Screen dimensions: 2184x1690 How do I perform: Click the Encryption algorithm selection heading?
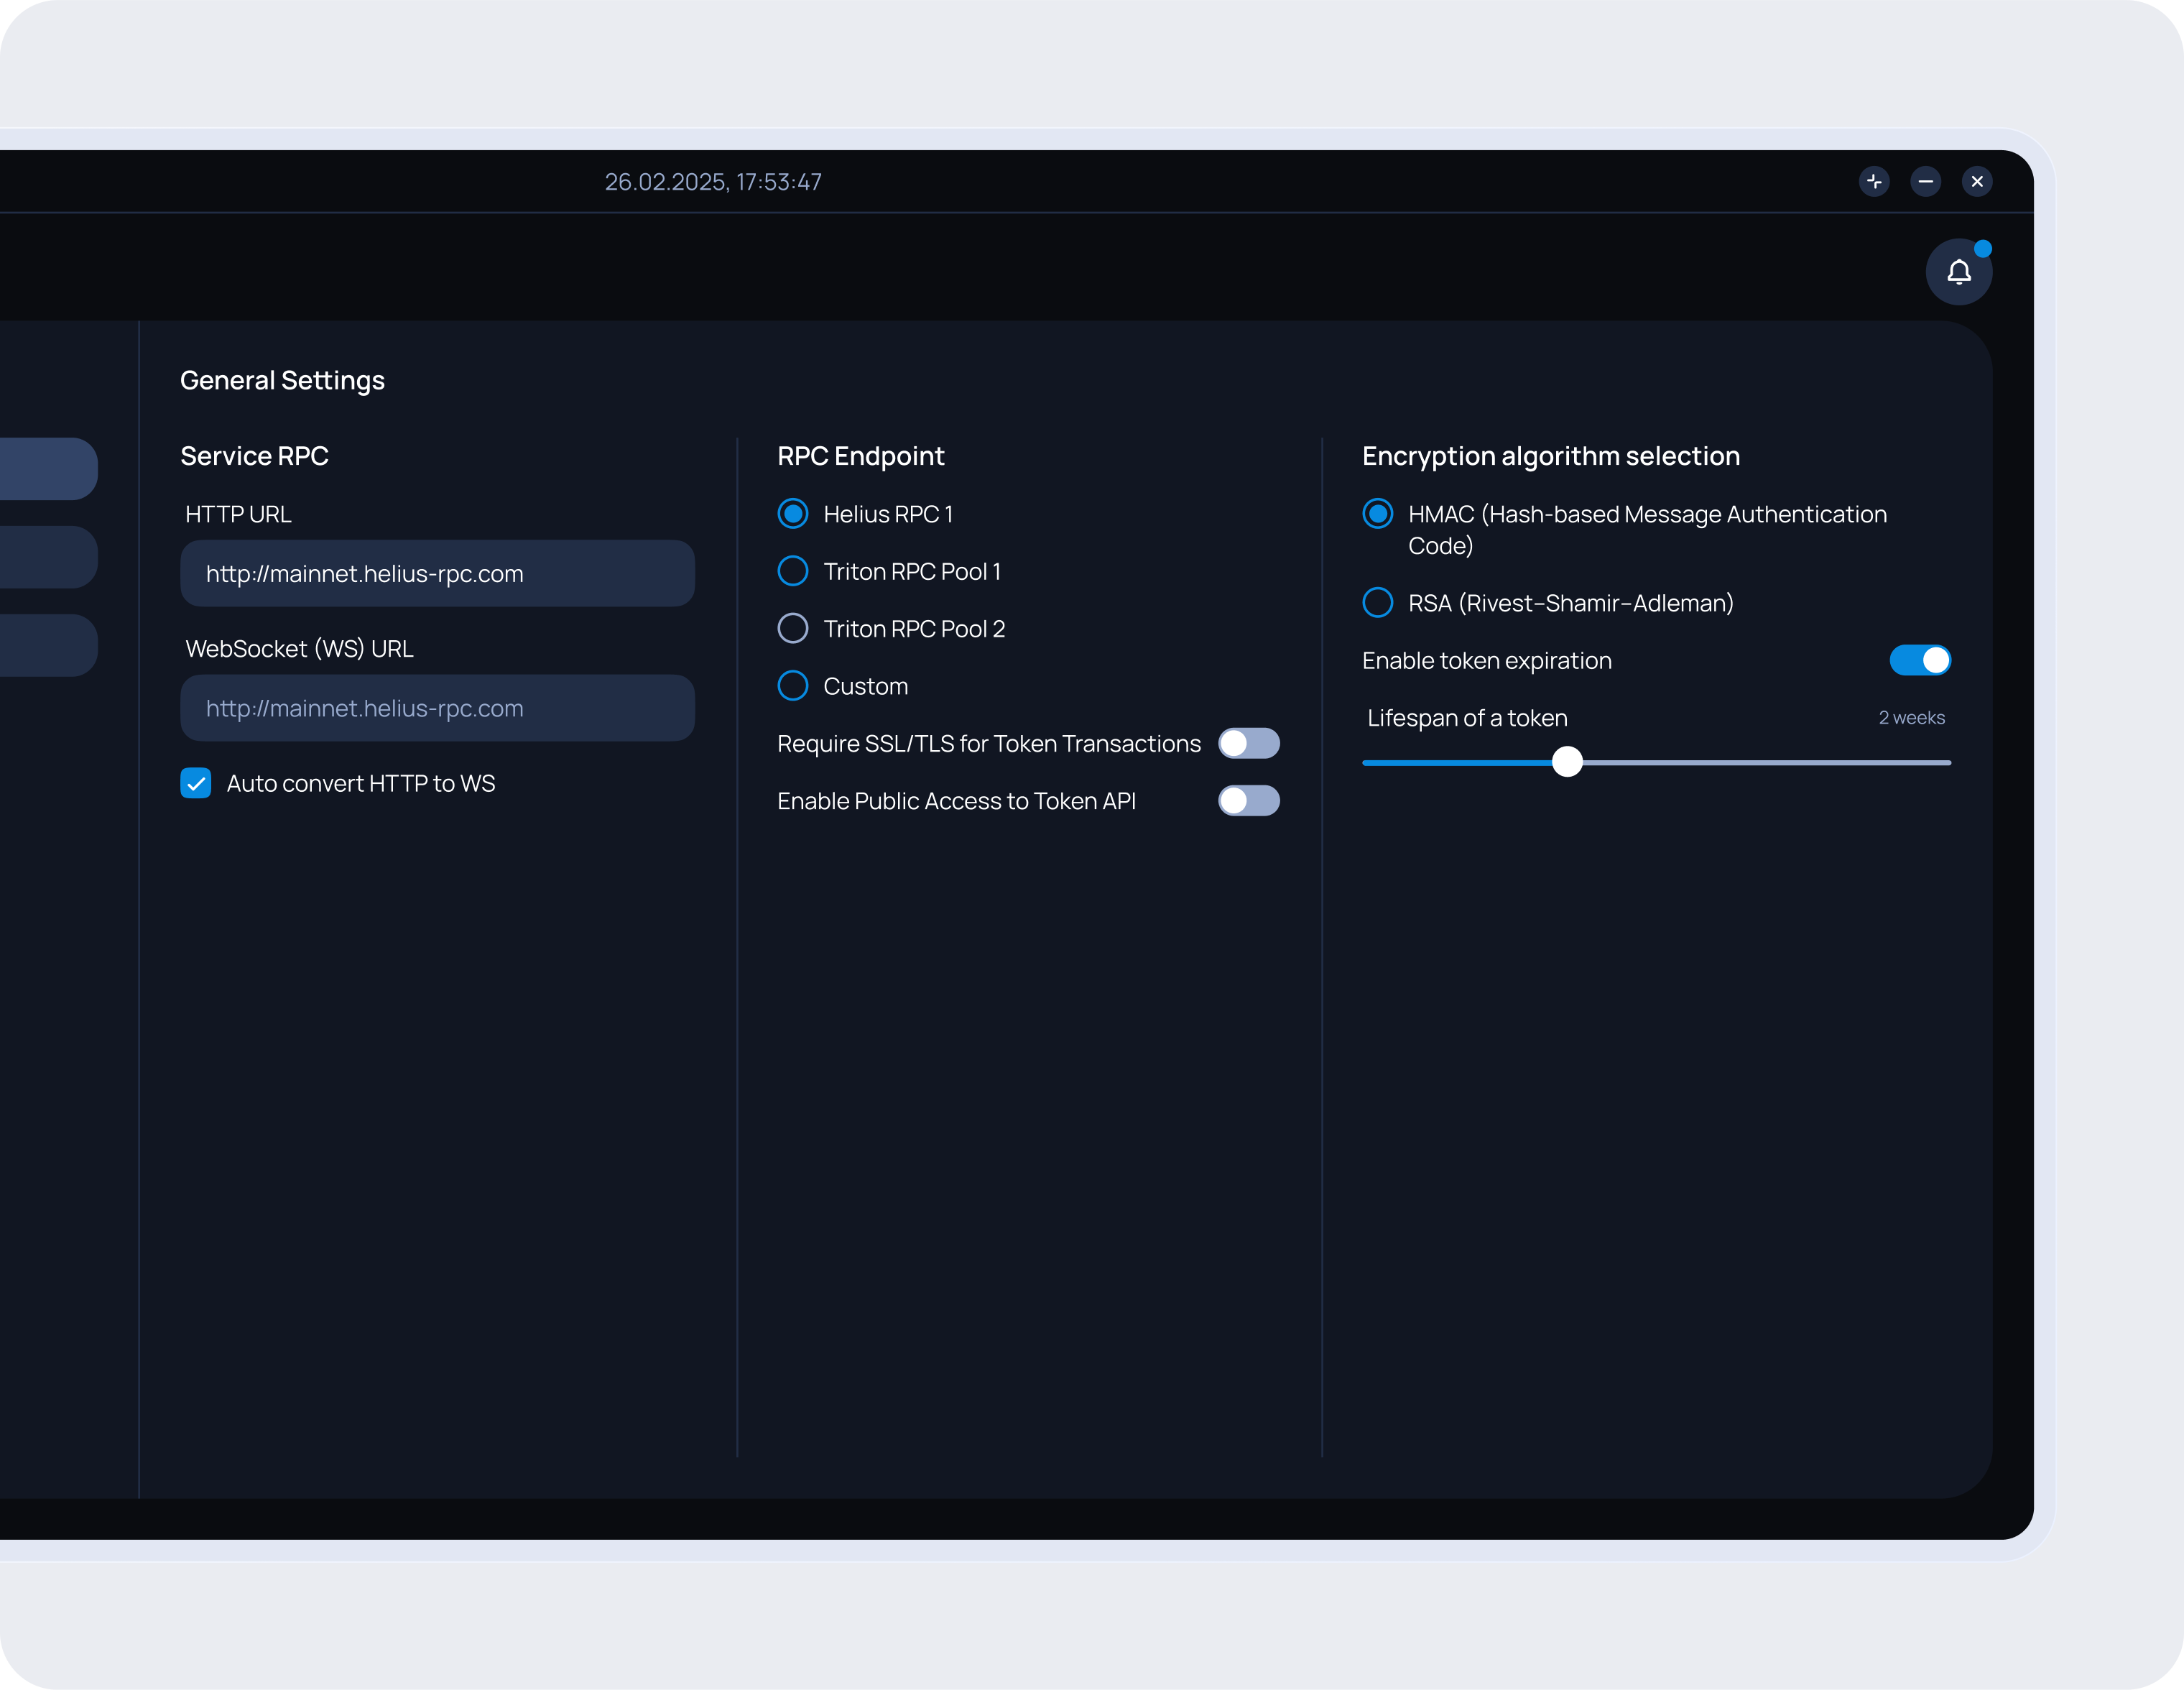pos(1550,456)
